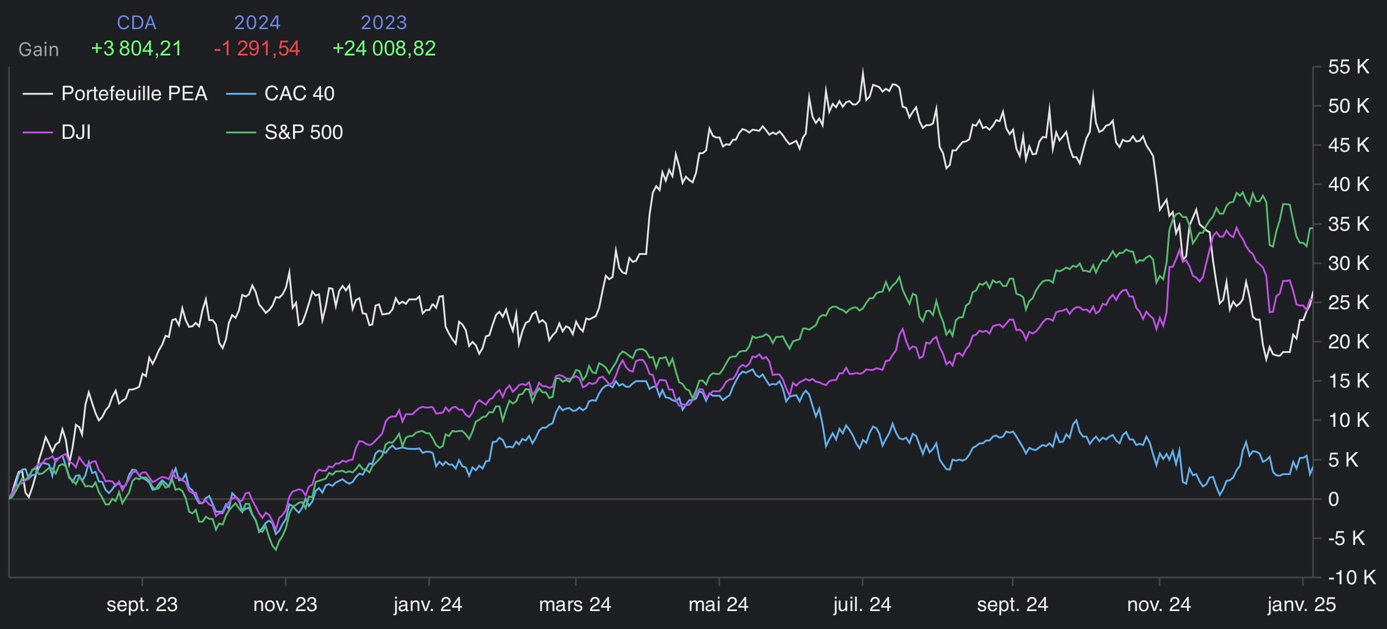Click the janv. 25 date marker
Screen dimensions: 1387x629
(1302, 604)
